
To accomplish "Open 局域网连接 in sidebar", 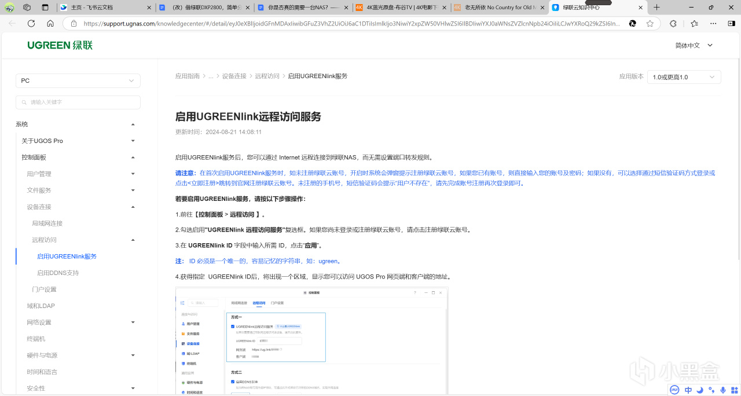I will [x=47, y=223].
